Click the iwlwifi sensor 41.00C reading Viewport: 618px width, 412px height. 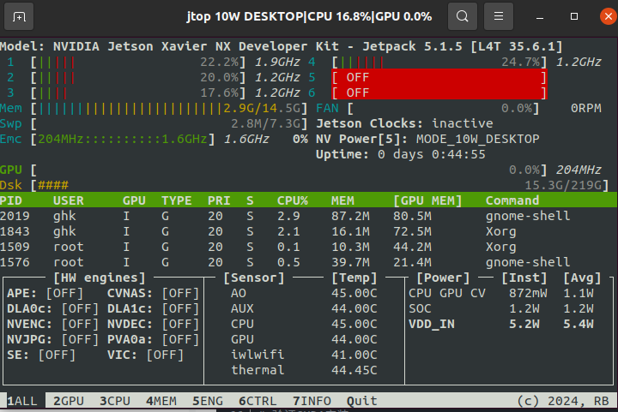click(x=354, y=355)
